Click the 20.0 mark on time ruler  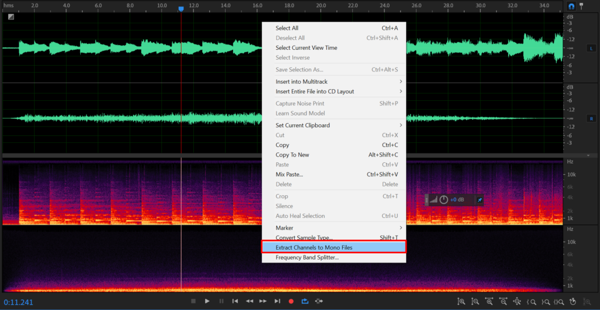[x=321, y=6]
